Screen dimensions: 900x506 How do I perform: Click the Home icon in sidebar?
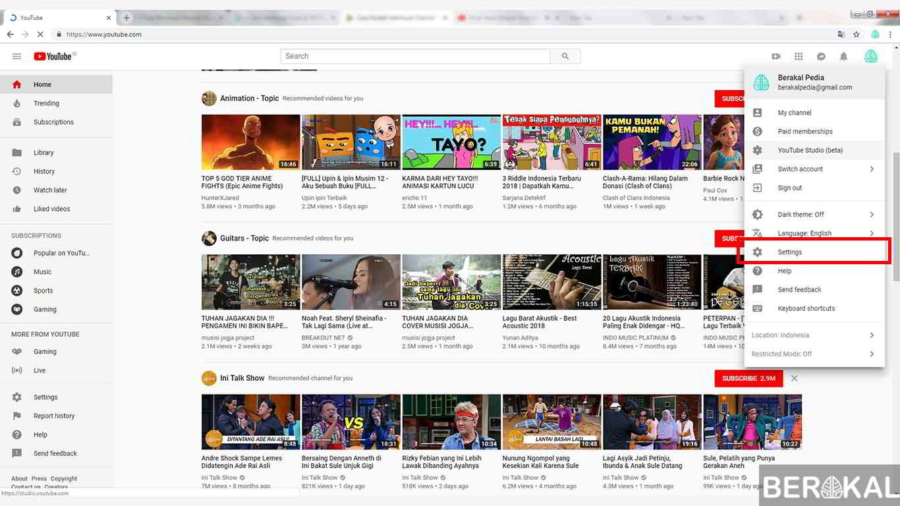pos(17,84)
